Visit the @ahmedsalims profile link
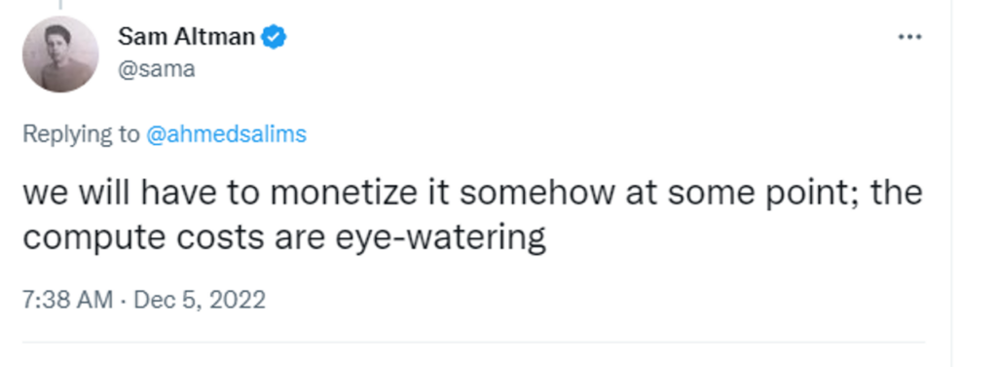Image resolution: width=997 pixels, height=367 pixels. (226, 134)
